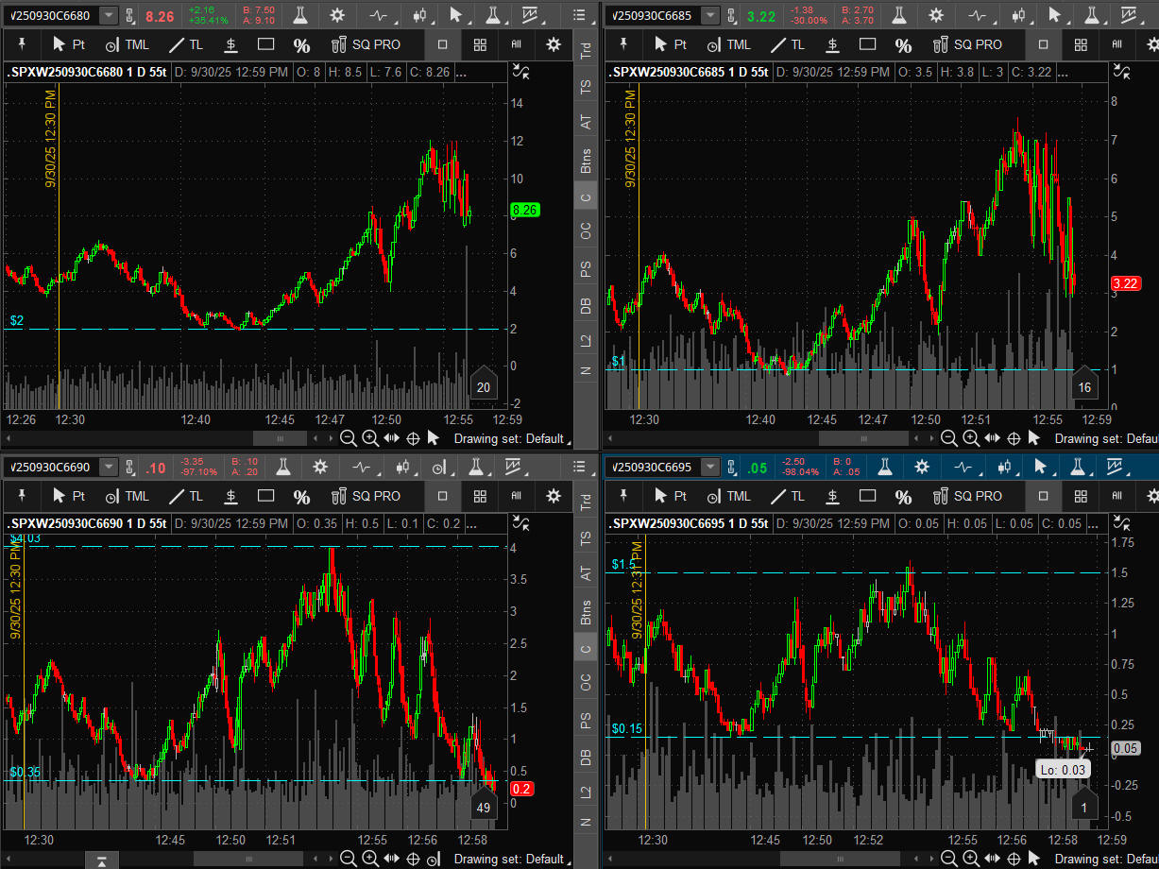The height and width of the screenshot is (869, 1159).
Task: Click price level tool in C6690 panel
Action: pyautogui.click(x=230, y=496)
